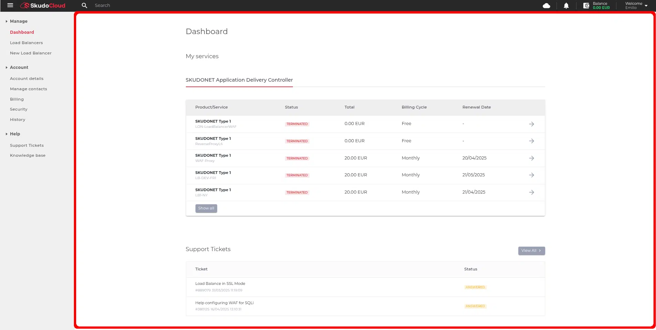The image size is (656, 330).
Task: Click renewal date 20/04/2025
Action: pyautogui.click(x=474, y=158)
